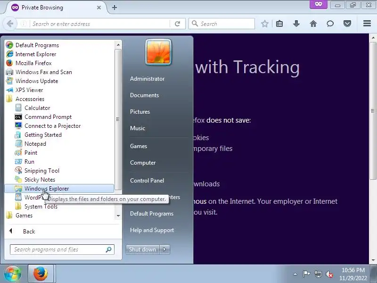Open Computer from the Start menu
The width and height of the screenshot is (377, 283).
coord(143,163)
